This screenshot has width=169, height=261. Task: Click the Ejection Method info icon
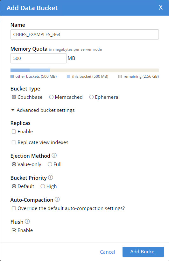coord(54,156)
